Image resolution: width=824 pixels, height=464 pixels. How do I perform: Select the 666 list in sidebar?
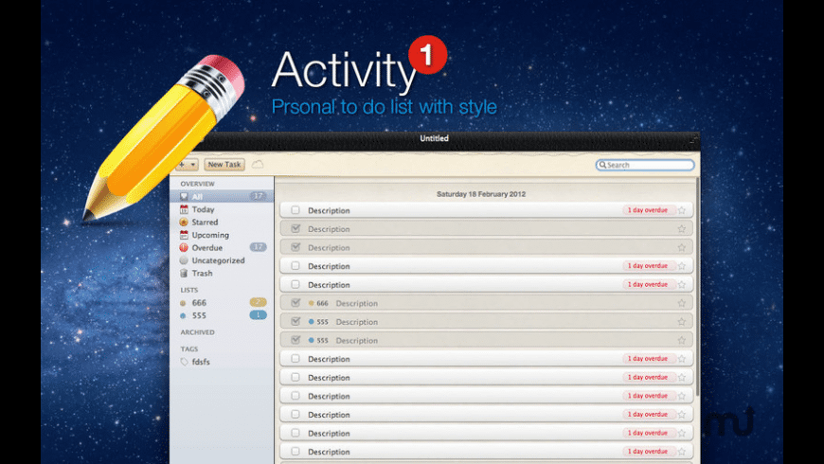[x=222, y=303]
